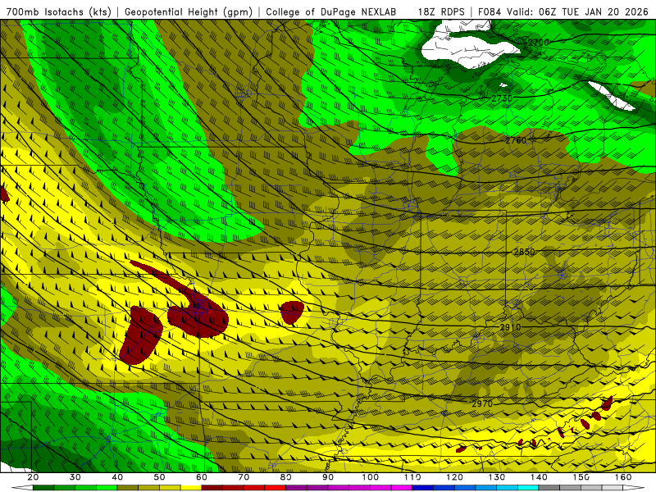Screen dimensions: 656x492
Task: Select the dark gray legend swatch after 140
Action: tap(549, 487)
